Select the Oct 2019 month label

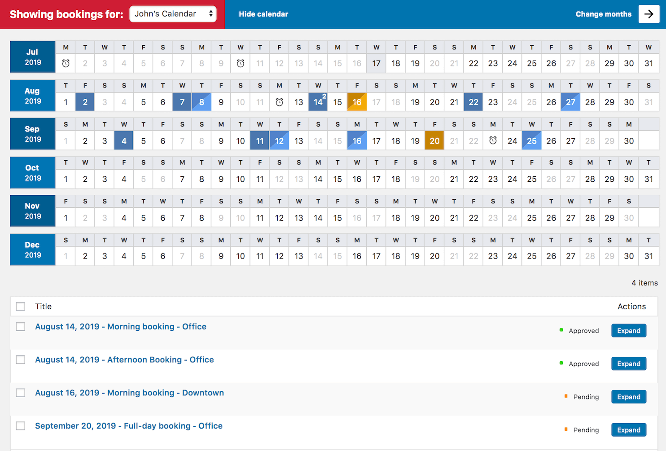pos(33,173)
